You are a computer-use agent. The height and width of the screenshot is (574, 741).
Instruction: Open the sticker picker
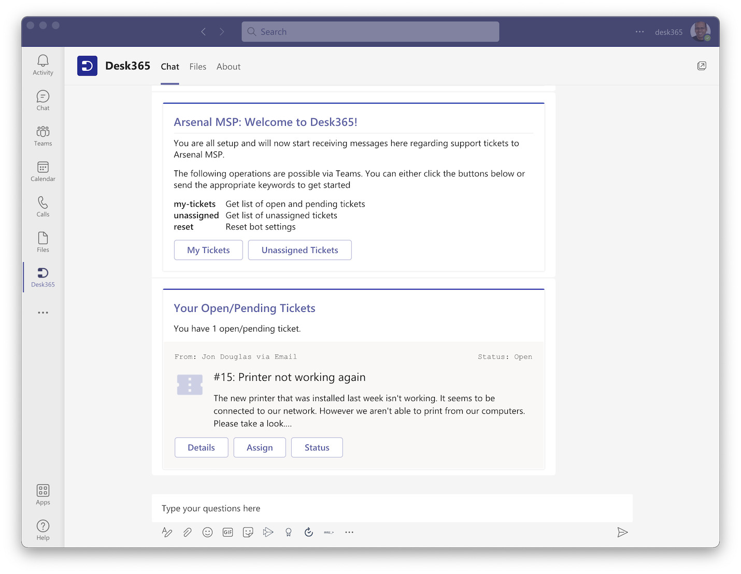(x=248, y=532)
